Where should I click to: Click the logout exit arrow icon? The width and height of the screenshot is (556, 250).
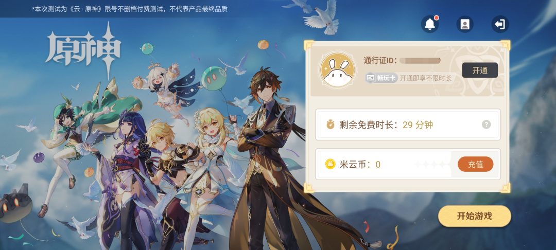point(500,24)
